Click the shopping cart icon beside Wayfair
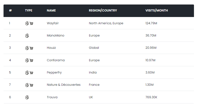This screenshot has height=106, width=198. point(31,23)
